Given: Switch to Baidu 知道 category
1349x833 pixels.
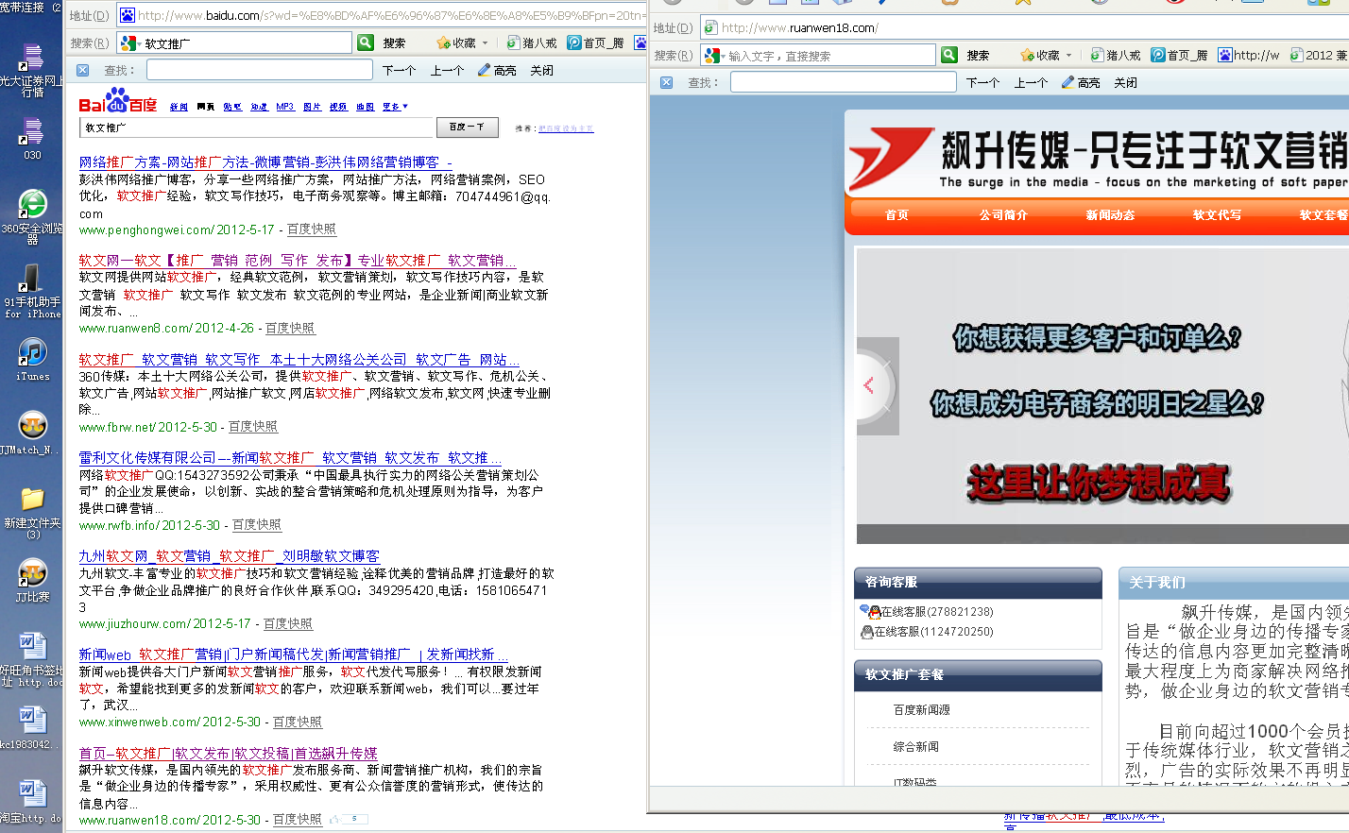Looking at the screenshot, I should click(x=259, y=107).
